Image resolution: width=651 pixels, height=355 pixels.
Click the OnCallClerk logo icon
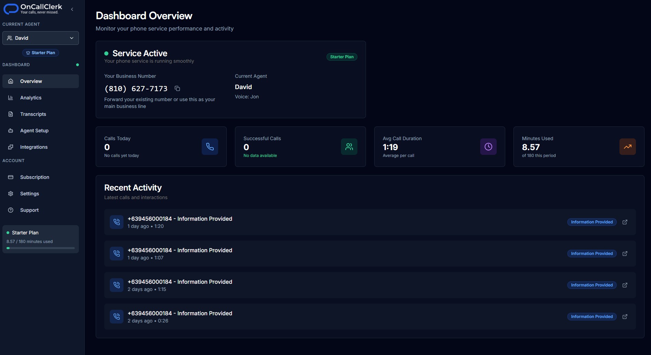[x=11, y=9]
